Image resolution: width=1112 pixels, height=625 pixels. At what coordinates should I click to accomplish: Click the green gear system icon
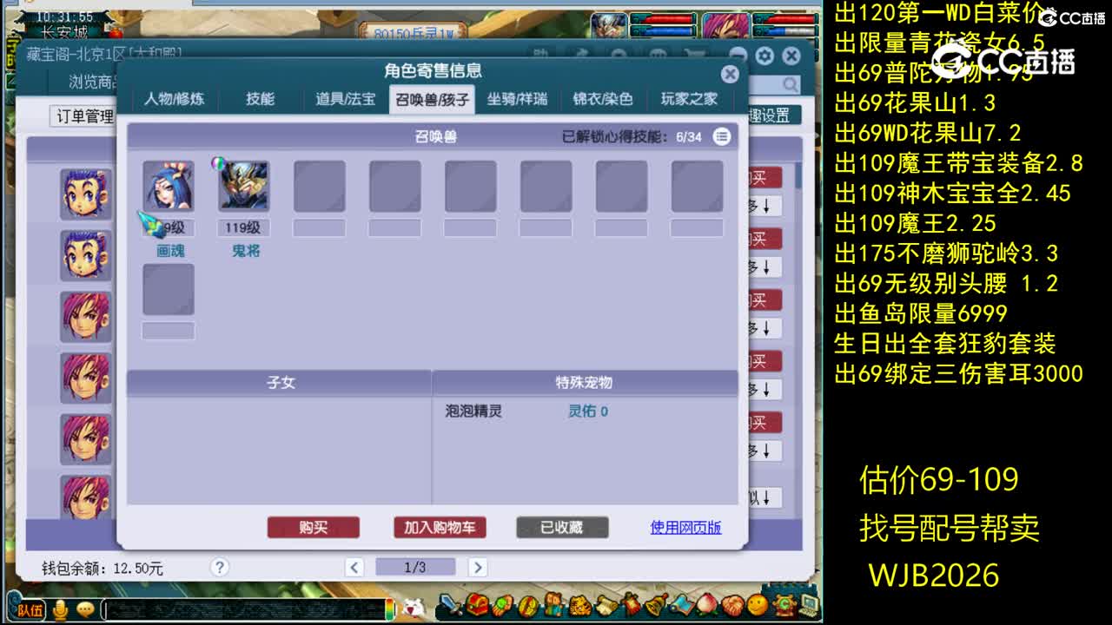(786, 604)
